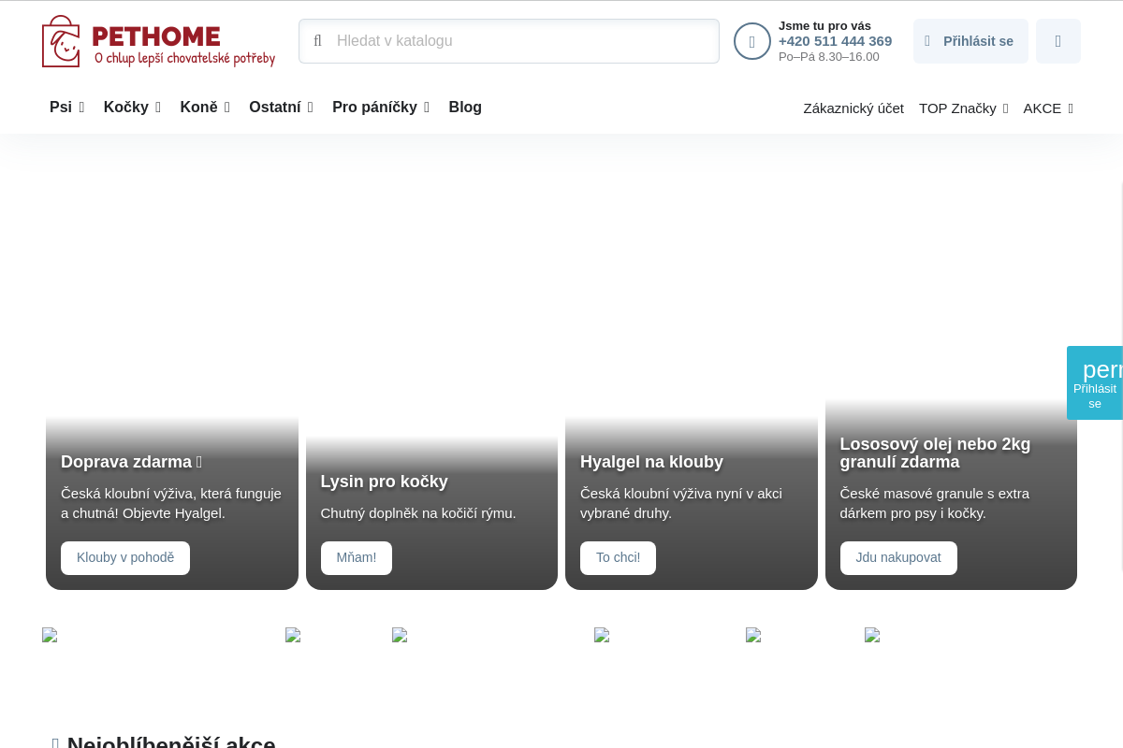Click the Po–Pá 8.30–16.00 hours text
This screenshot has height=748, width=1123.
(x=829, y=57)
